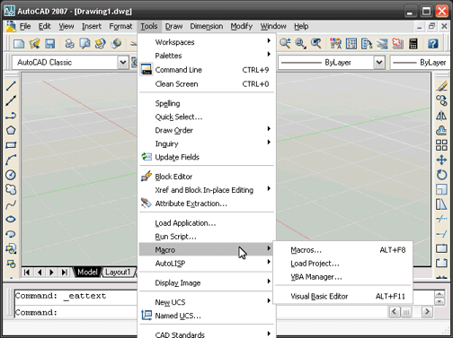453x338 pixels.
Task: Select the Arc tool
Action: [11, 160]
